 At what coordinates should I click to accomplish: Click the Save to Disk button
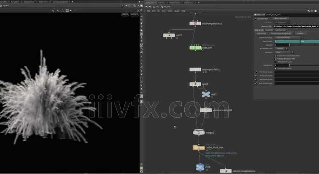pyautogui.click(x=261, y=34)
